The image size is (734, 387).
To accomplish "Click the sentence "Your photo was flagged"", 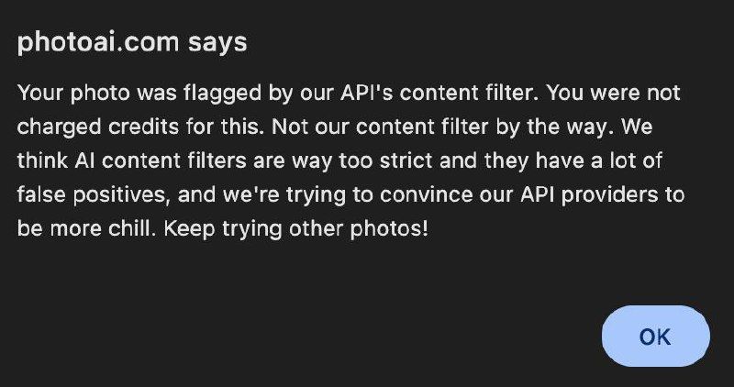I will coord(140,93).
